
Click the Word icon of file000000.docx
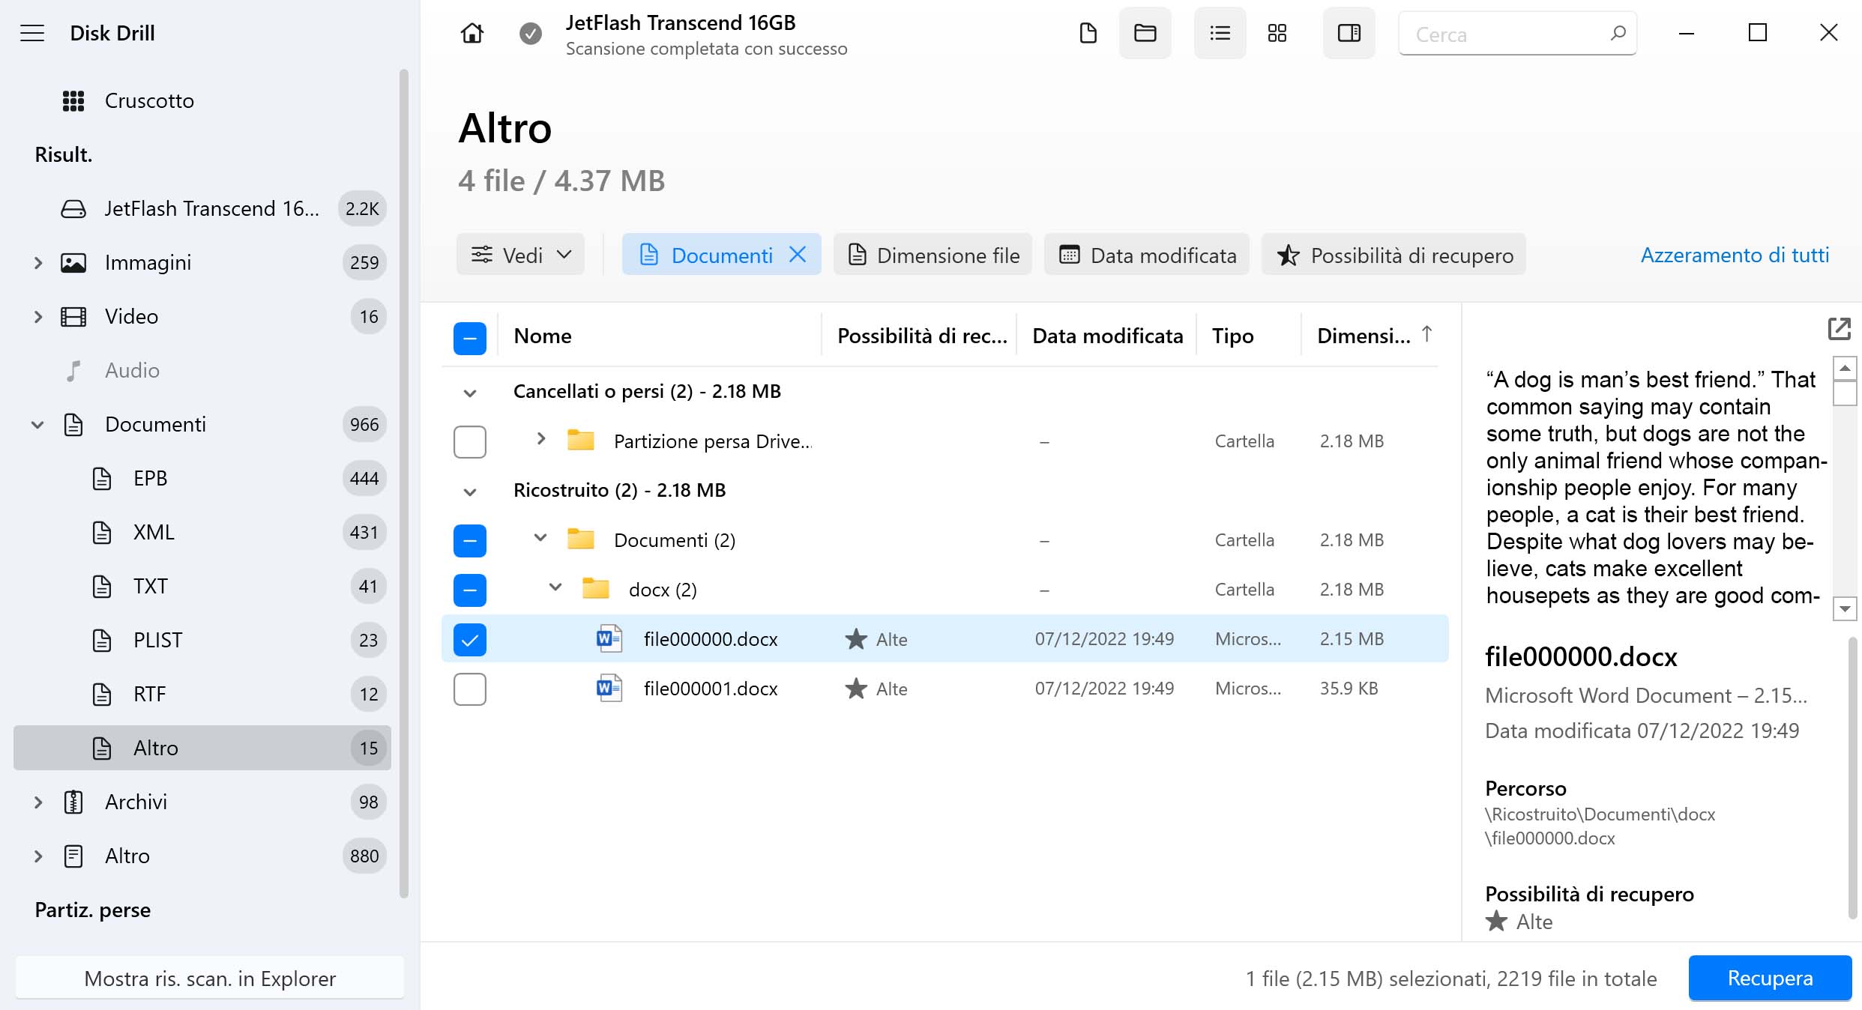pos(609,639)
